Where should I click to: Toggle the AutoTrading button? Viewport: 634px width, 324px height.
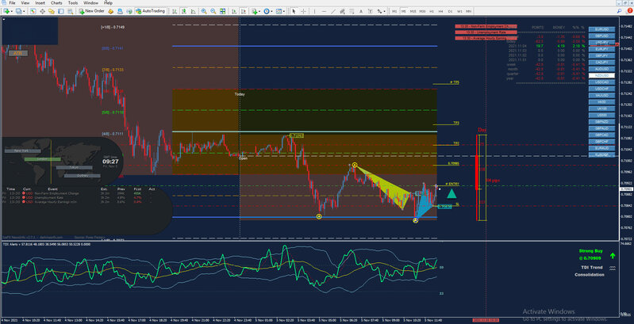click(150, 11)
